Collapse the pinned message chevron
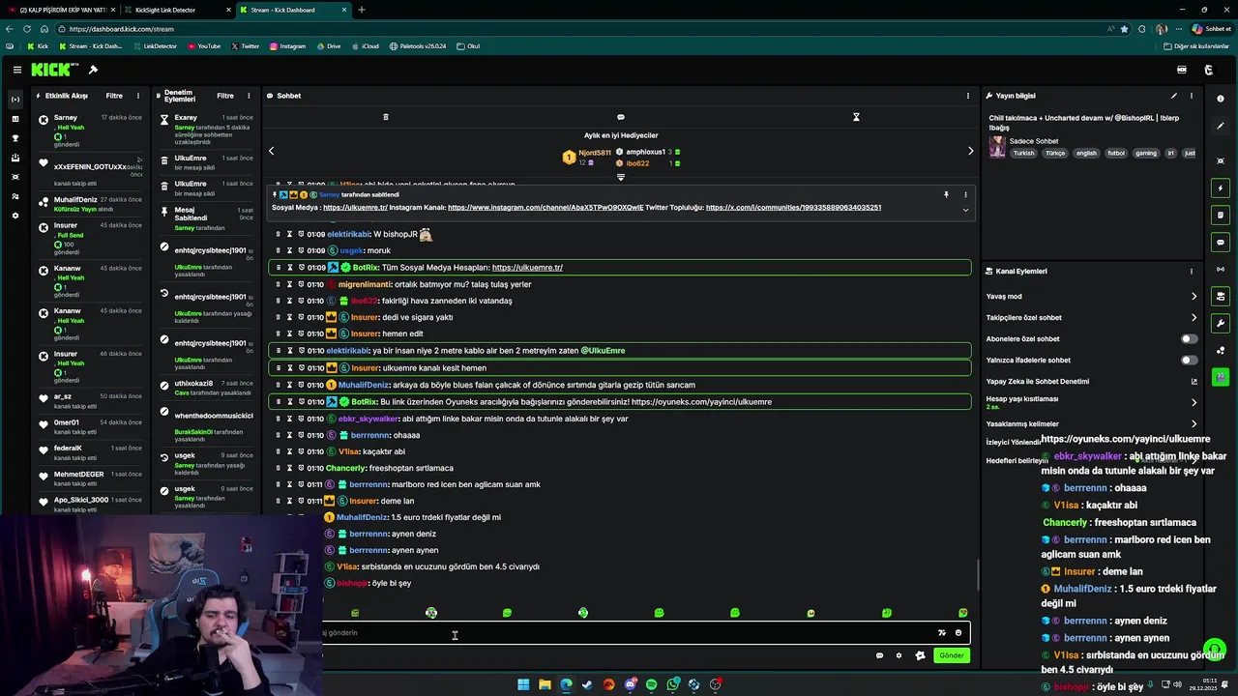1238x696 pixels. point(964,210)
